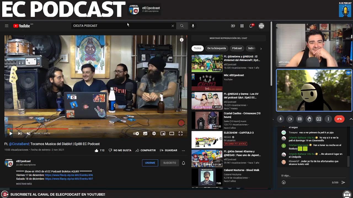
Task: Enable miniplayer mode
Action: [163, 133]
